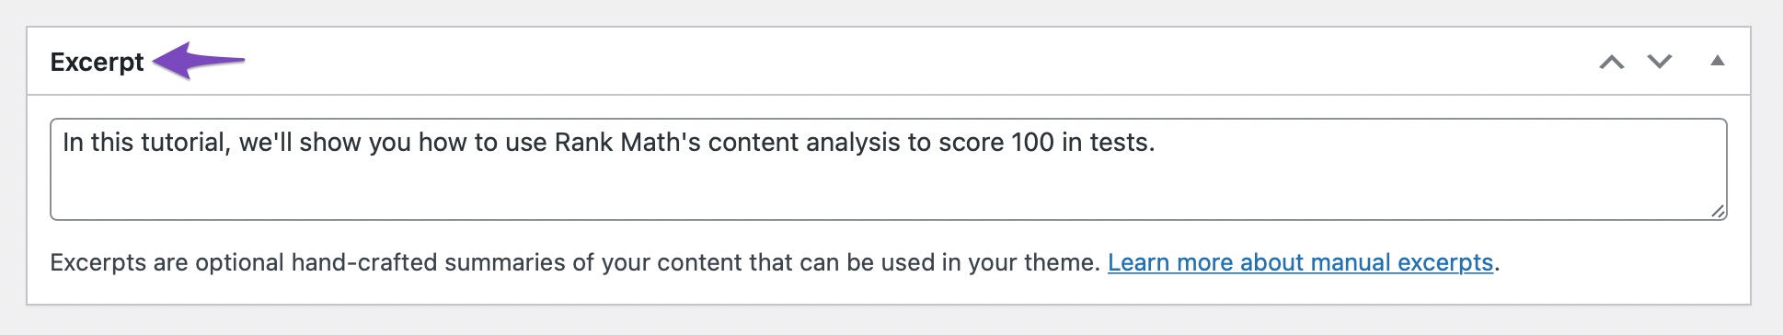Move the Excerpt panel down
Image resolution: width=1783 pixels, height=335 pixels.
coord(1660,62)
